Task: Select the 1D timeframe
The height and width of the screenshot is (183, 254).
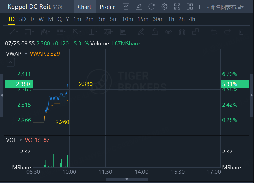Action: tap(11, 19)
